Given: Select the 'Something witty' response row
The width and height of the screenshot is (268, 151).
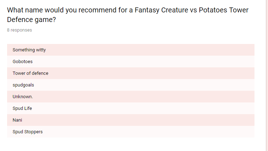Looking at the screenshot, I should (131, 50).
